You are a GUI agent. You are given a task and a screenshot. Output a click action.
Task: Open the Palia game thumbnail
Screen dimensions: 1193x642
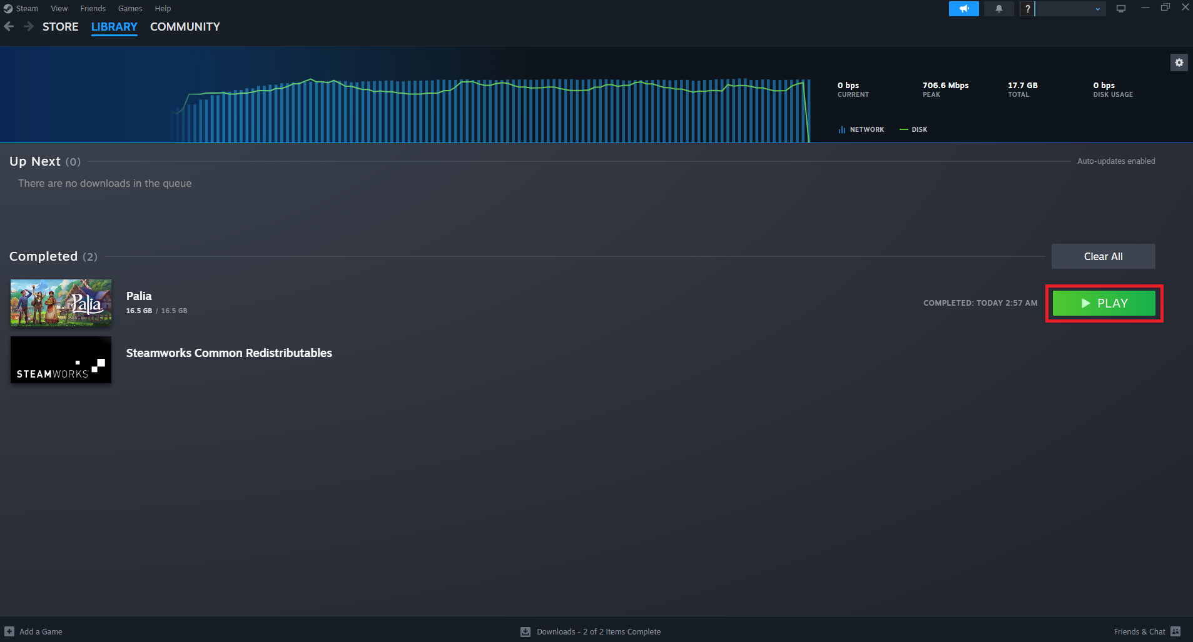pyautogui.click(x=61, y=303)
